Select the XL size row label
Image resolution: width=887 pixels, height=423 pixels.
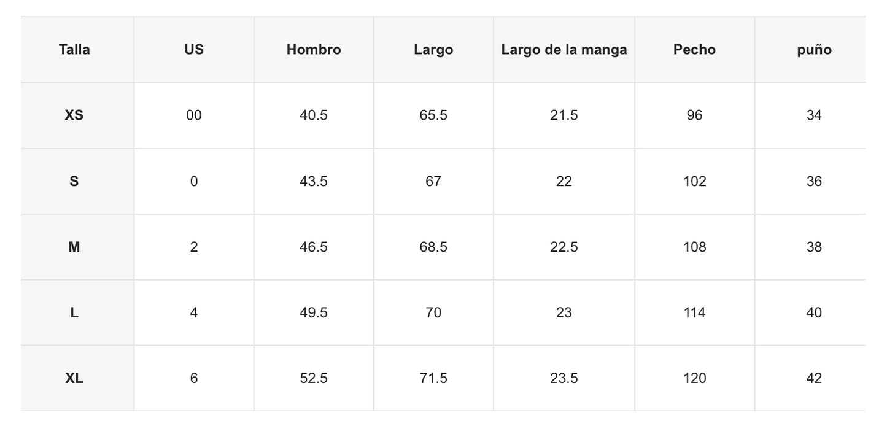(74, 378)
